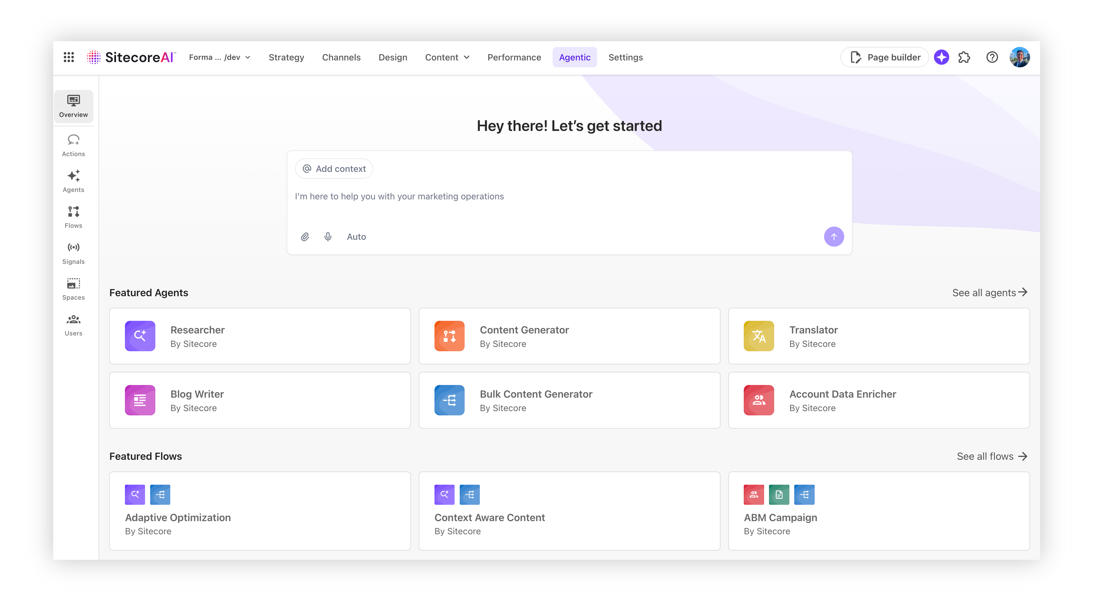Open Signals in the left sidebar
The image size is (1094, 601).
(73, 253)
